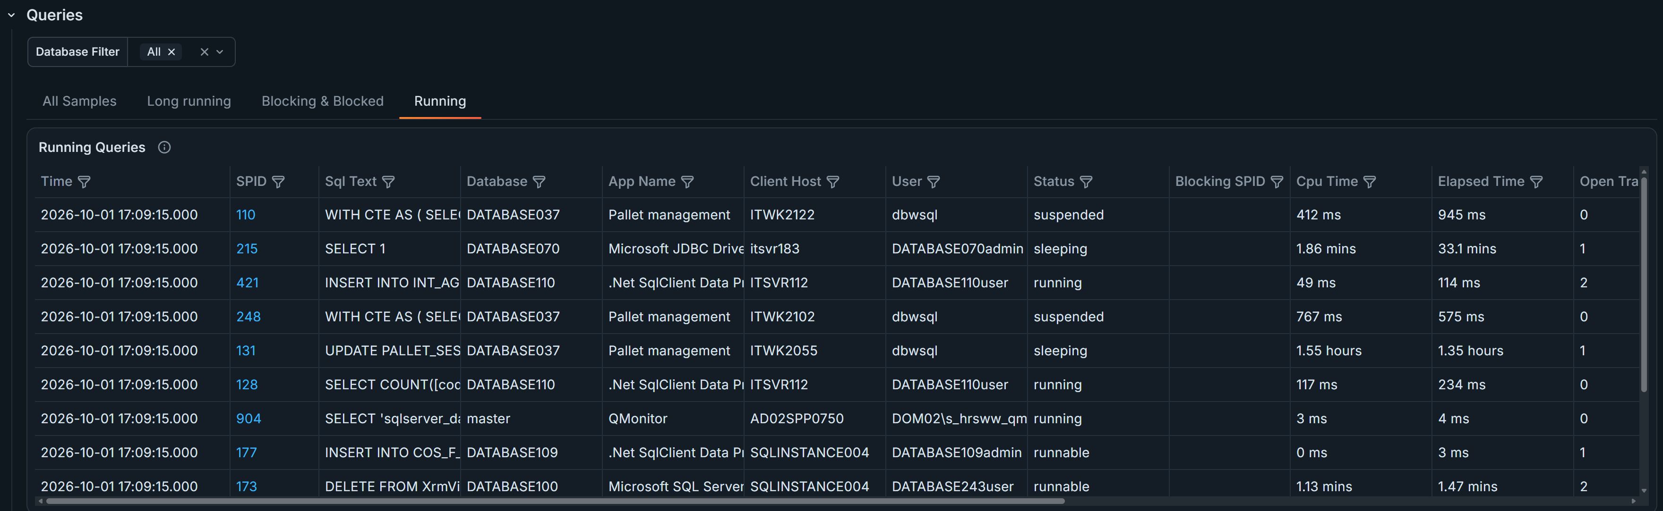
Task: Open SPID 173 link
Action: pyautogui.click(x=246, y=486)
